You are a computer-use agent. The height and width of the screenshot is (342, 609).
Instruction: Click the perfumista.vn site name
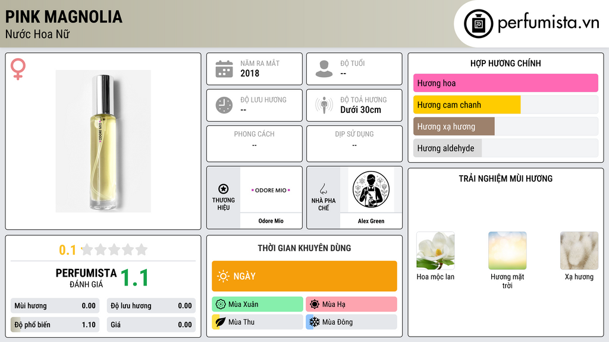548,23
